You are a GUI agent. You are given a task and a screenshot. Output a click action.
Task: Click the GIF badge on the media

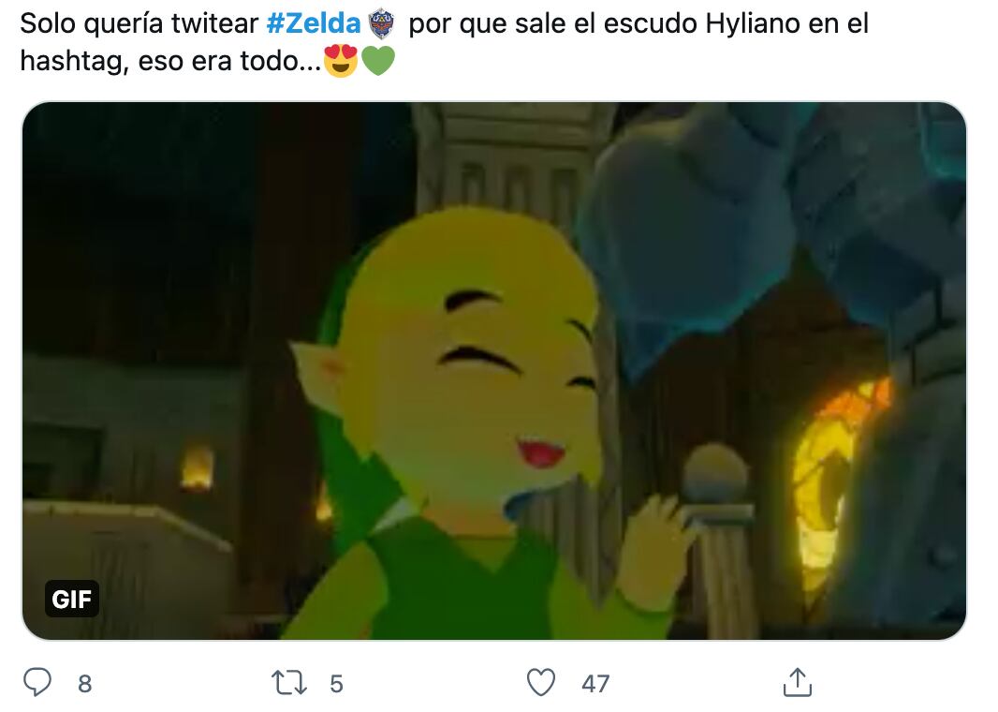click(x=72, y=599)
